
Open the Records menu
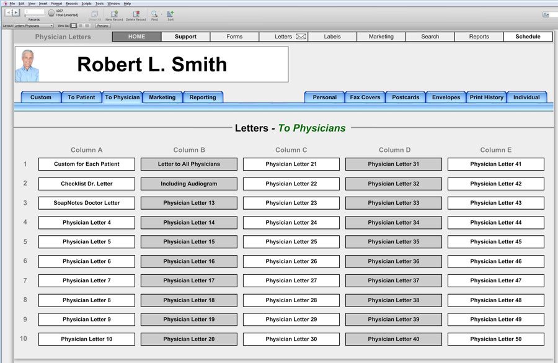coord(71,3)
